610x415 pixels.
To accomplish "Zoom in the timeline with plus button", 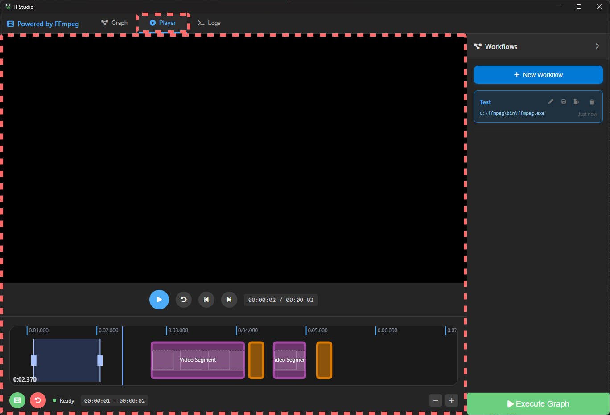I will click(452, 400).
